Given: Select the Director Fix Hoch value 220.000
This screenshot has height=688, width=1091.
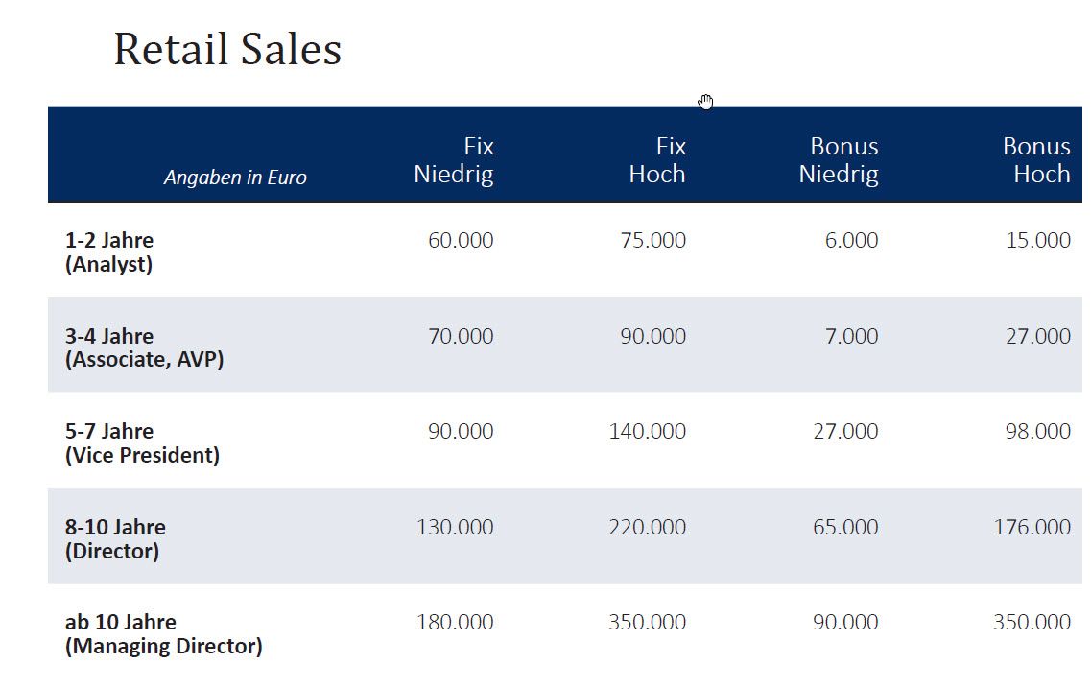Looking at the screenshot, I should click(x=648, y=527).
